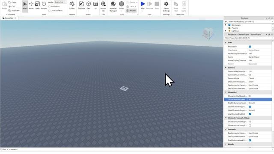Image resolution: width=274 pixels, height=154 pixels.
Task: Collapse the Mobile properties section
Action: pos(226,144)
